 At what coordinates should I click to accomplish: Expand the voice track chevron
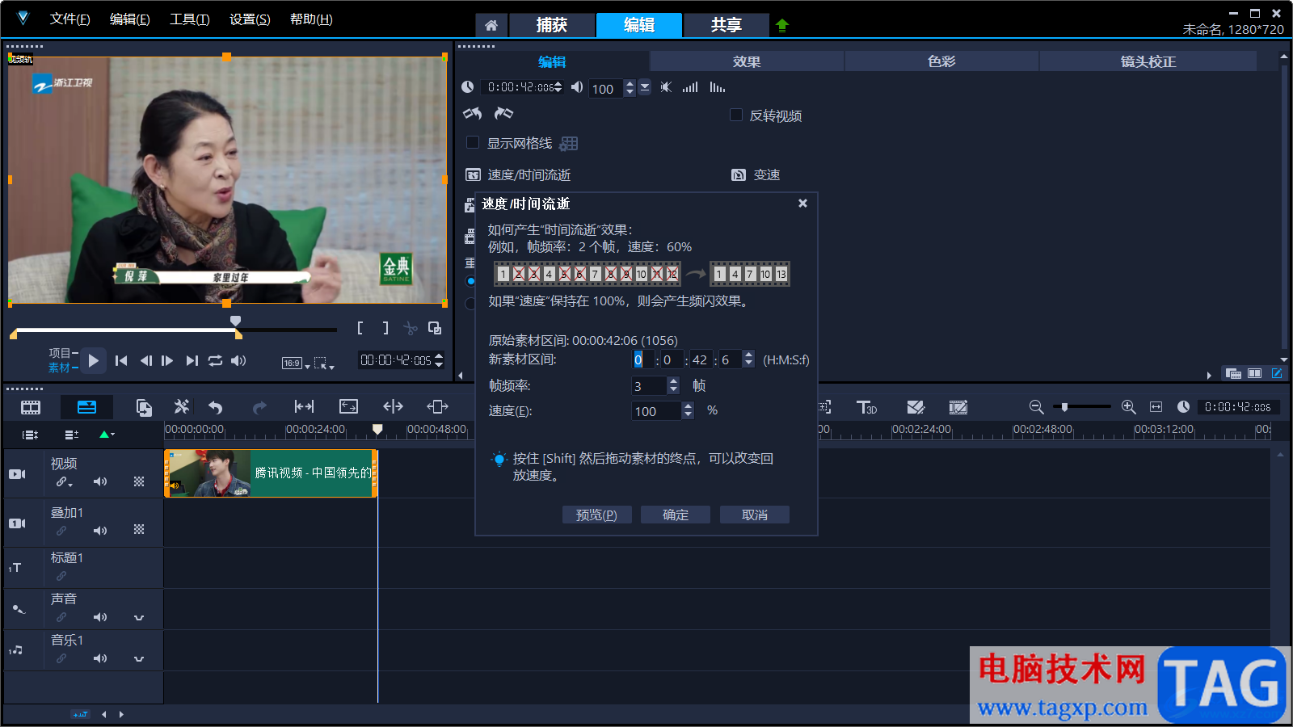[x=139, y=618]
